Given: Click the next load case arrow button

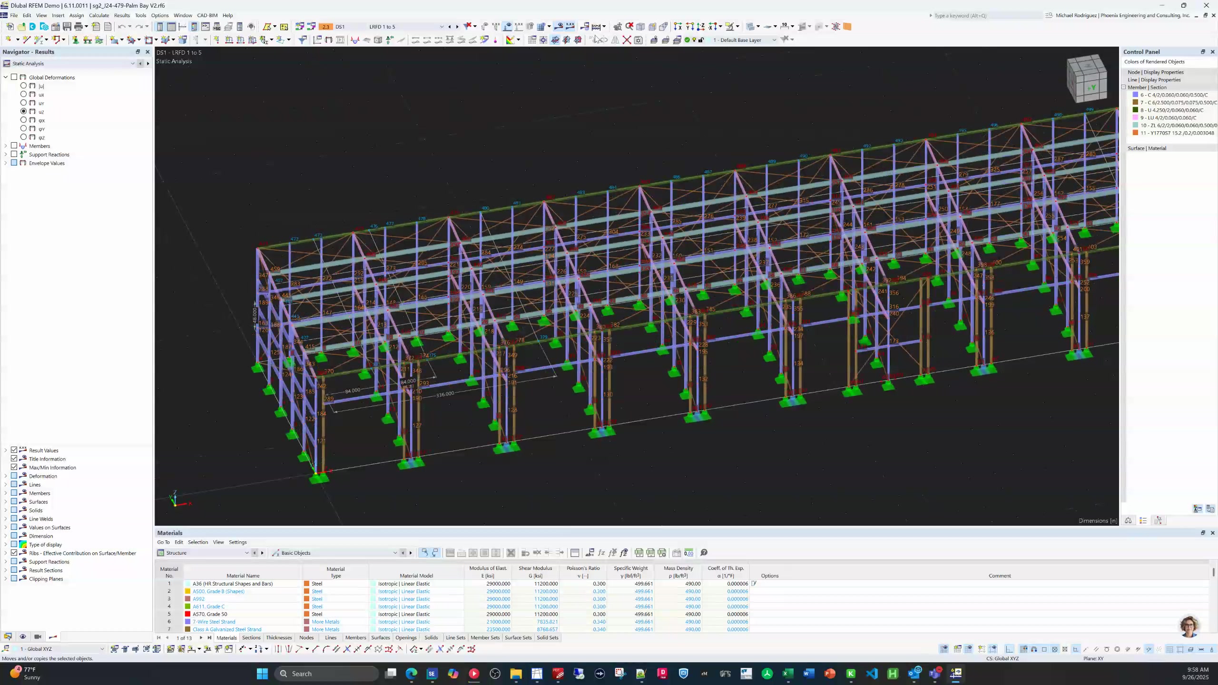Looking at the screenshot, I should coord(457,27).
